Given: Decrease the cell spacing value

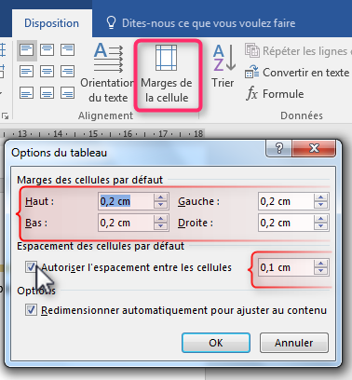Looking at the screenshot, I should coord(320,271).
